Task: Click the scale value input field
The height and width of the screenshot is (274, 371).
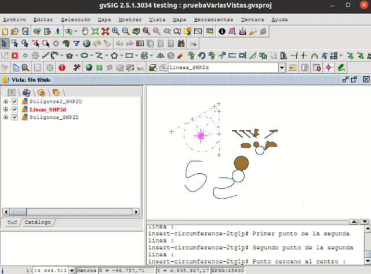Action: click(x=50, y=270)
